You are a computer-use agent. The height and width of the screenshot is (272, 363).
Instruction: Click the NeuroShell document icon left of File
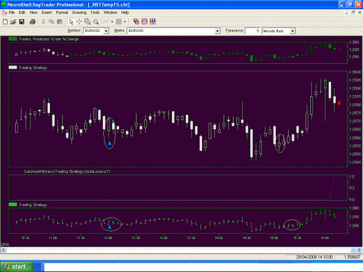[x=4, y=13]
